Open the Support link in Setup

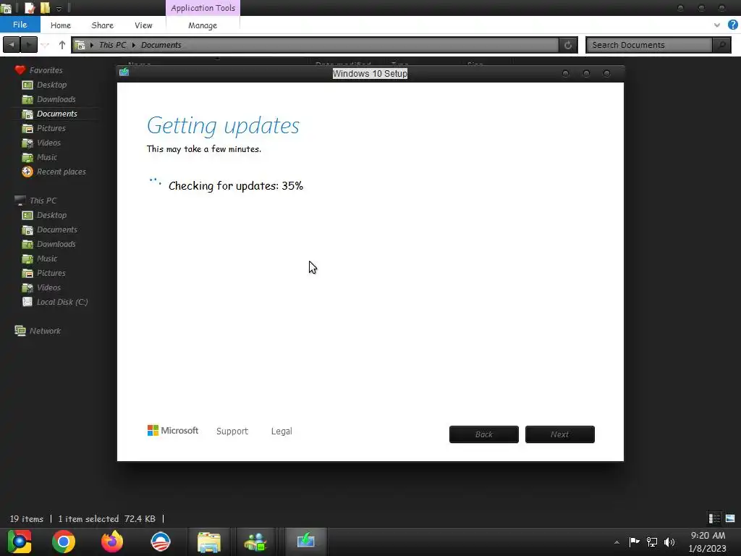(232, 431)
